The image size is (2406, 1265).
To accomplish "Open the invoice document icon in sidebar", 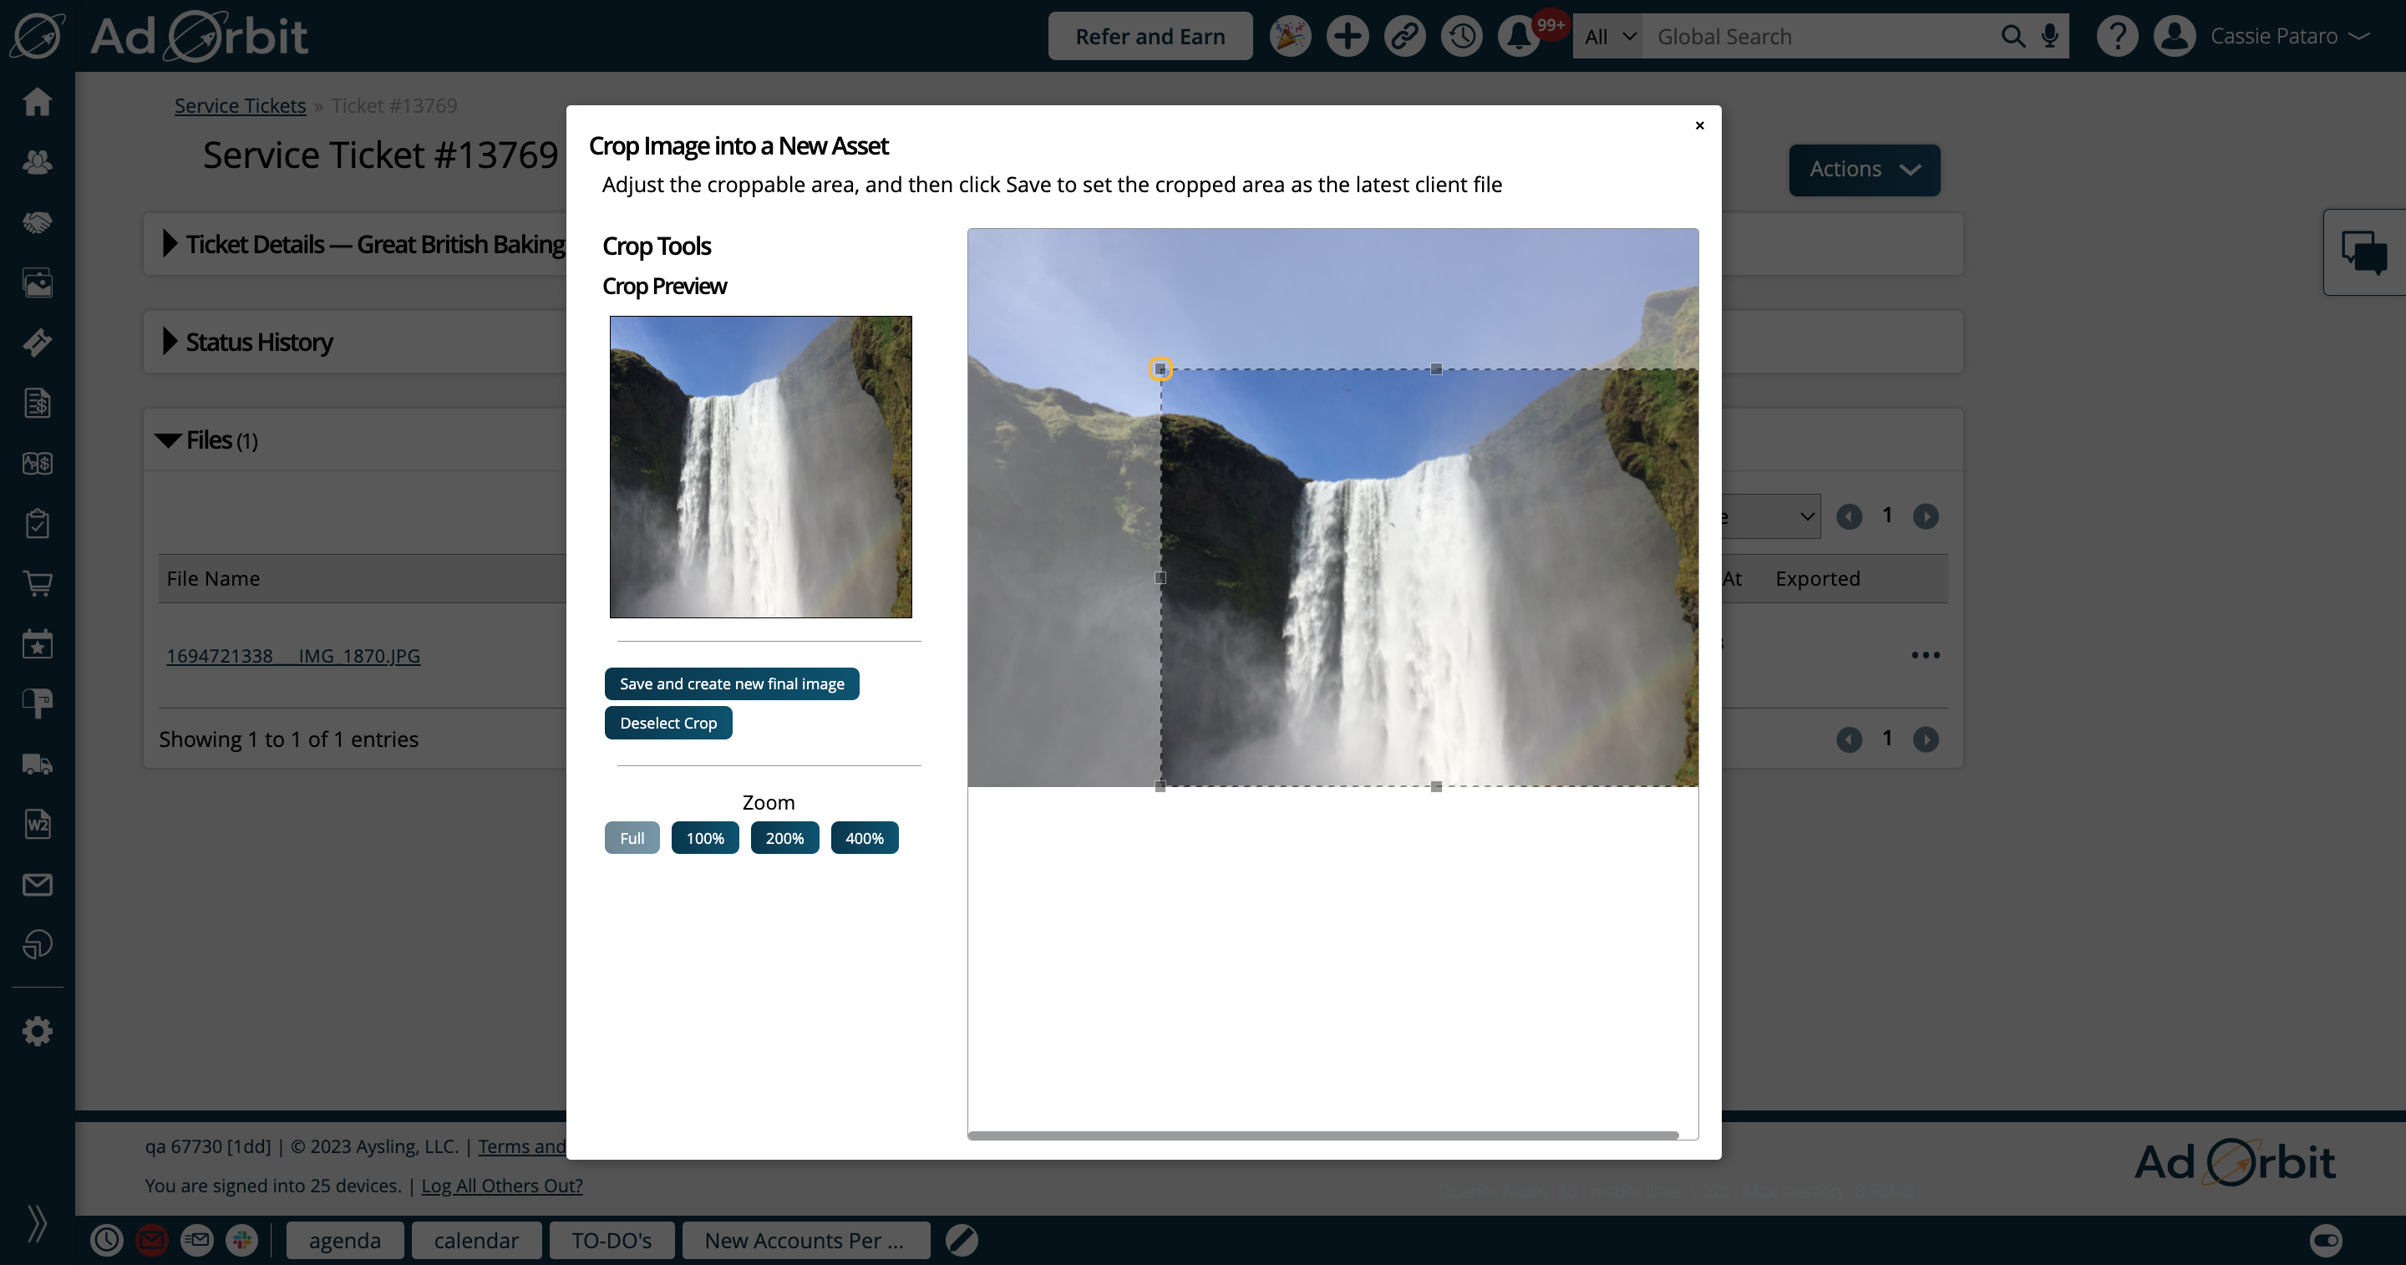I will pos(38,403).
